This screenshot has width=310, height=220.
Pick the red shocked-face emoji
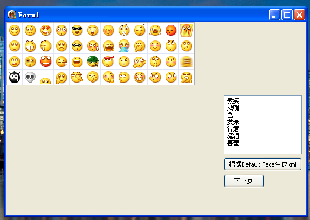(46, 61)
